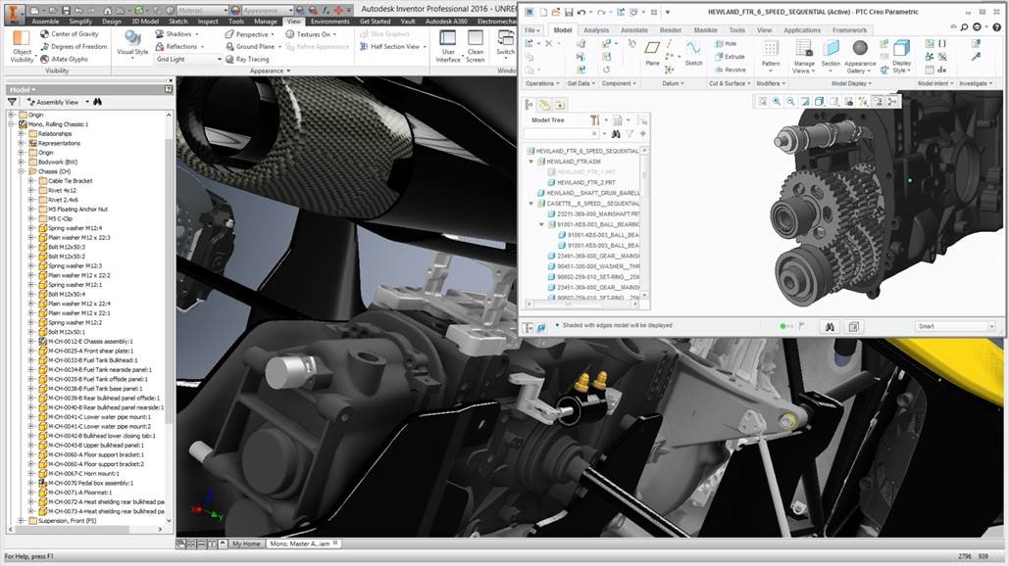Open the Environments tab in Inventor
This screenshot has width=1009, height=566.
click(x=330, y=22)
